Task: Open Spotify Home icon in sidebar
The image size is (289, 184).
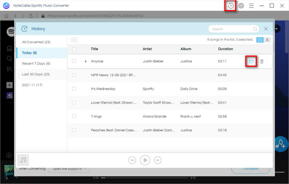Action: pyautogui.click(x=9, y=48)
